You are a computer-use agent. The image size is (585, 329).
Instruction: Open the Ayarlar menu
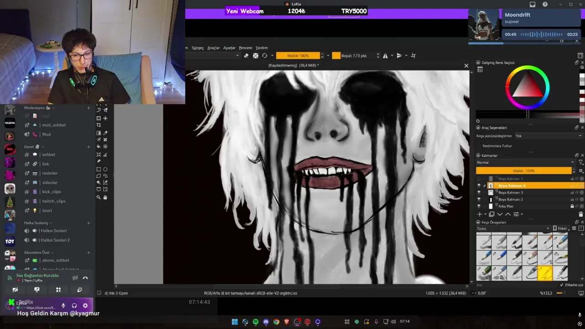point(229,48)
